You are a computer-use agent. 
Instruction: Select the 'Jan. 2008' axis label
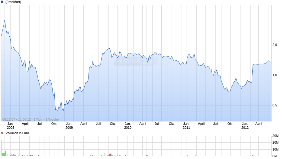point(11,126)
